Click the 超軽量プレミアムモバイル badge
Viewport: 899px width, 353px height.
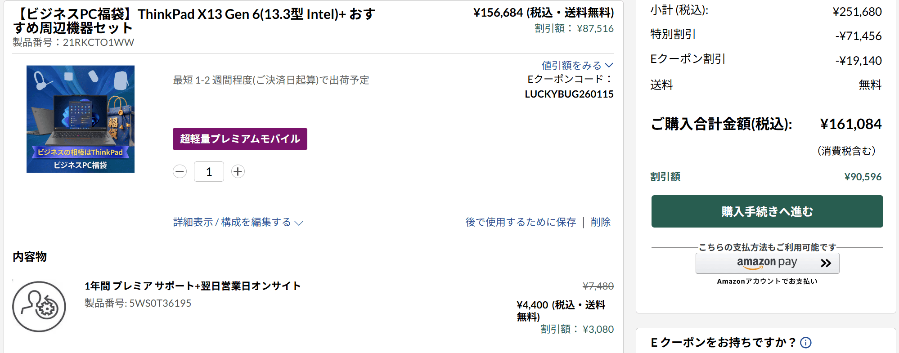pos(240,139)
